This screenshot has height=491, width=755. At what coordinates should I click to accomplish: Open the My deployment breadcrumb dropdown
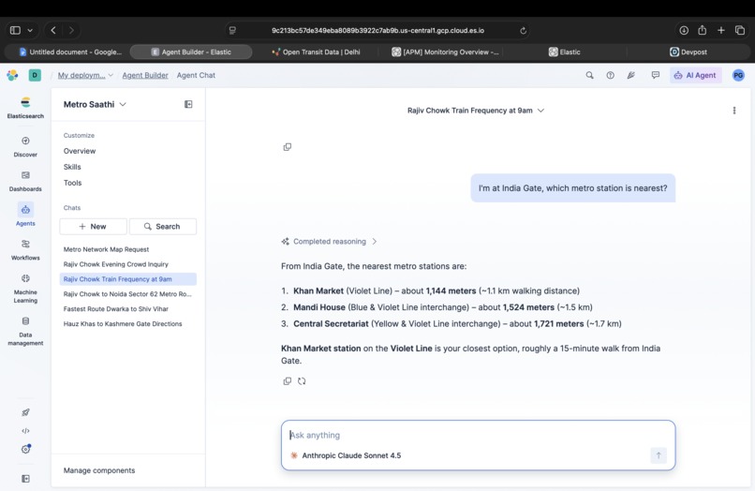[x=84, y=75]
